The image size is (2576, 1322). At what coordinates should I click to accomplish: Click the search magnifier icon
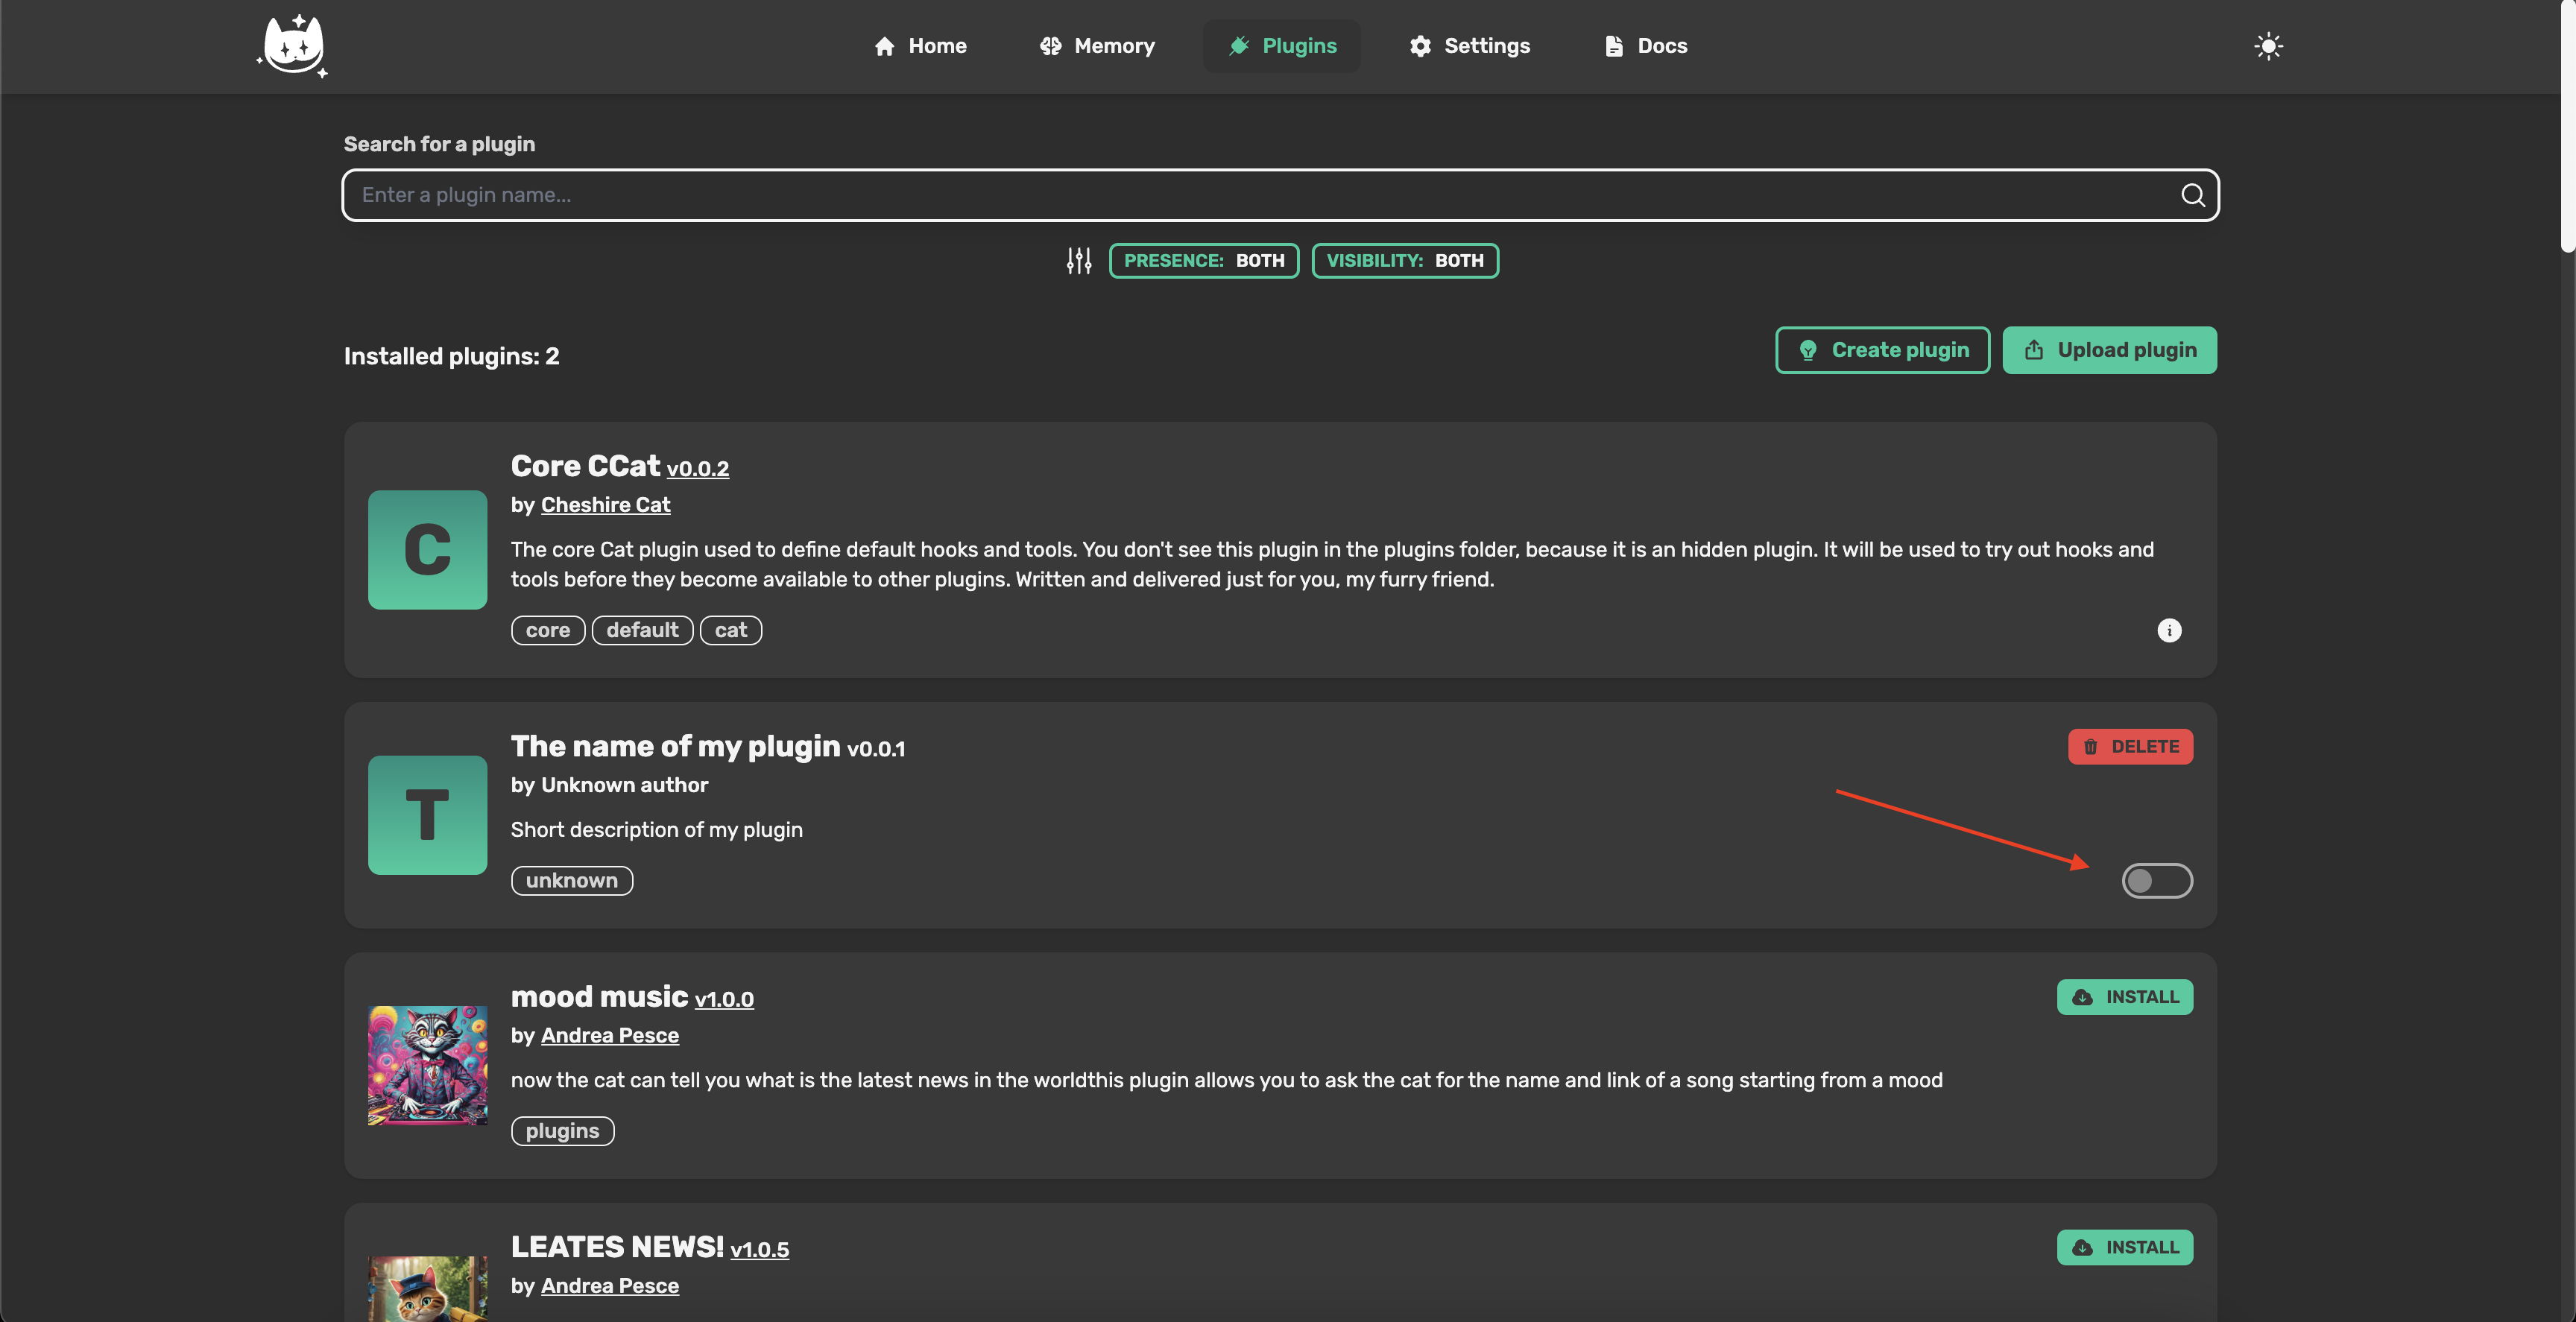coord(2192,195)
